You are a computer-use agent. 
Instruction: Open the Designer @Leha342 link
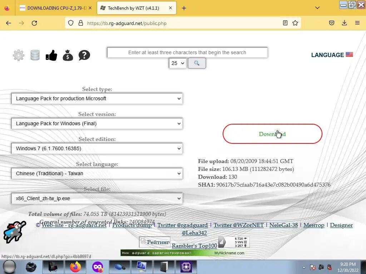point(341,225)
